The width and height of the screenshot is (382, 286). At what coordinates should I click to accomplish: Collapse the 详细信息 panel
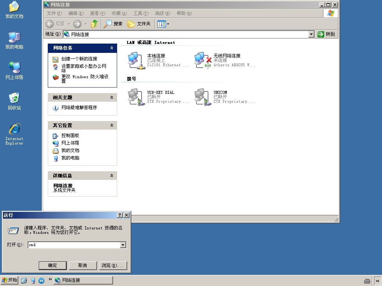pos(112,176)
